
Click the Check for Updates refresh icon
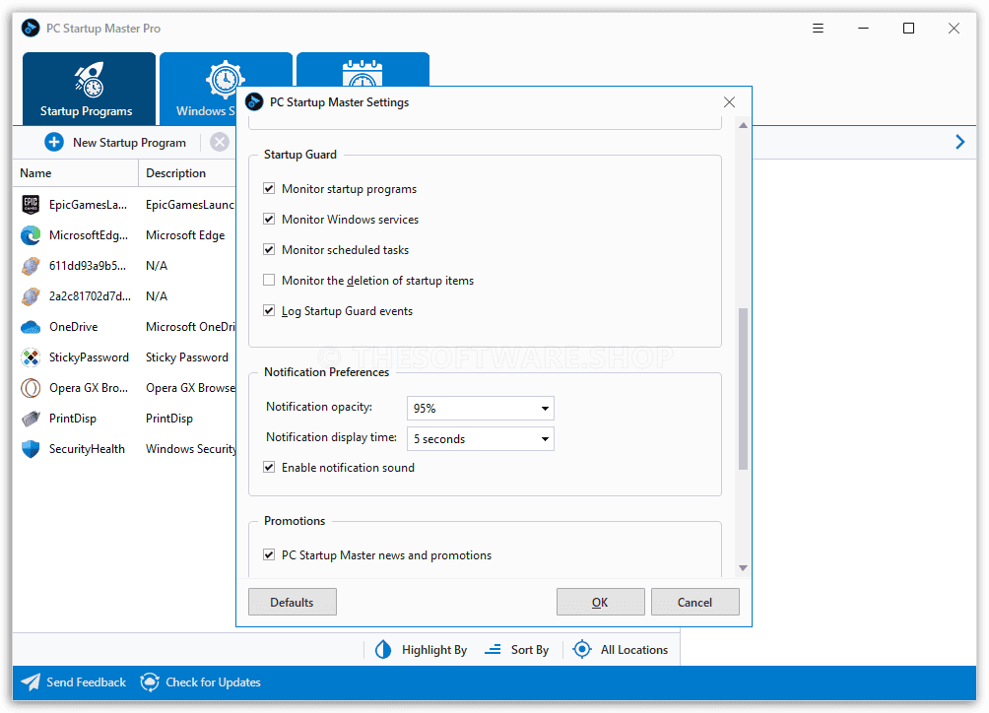tap(150, 682)
